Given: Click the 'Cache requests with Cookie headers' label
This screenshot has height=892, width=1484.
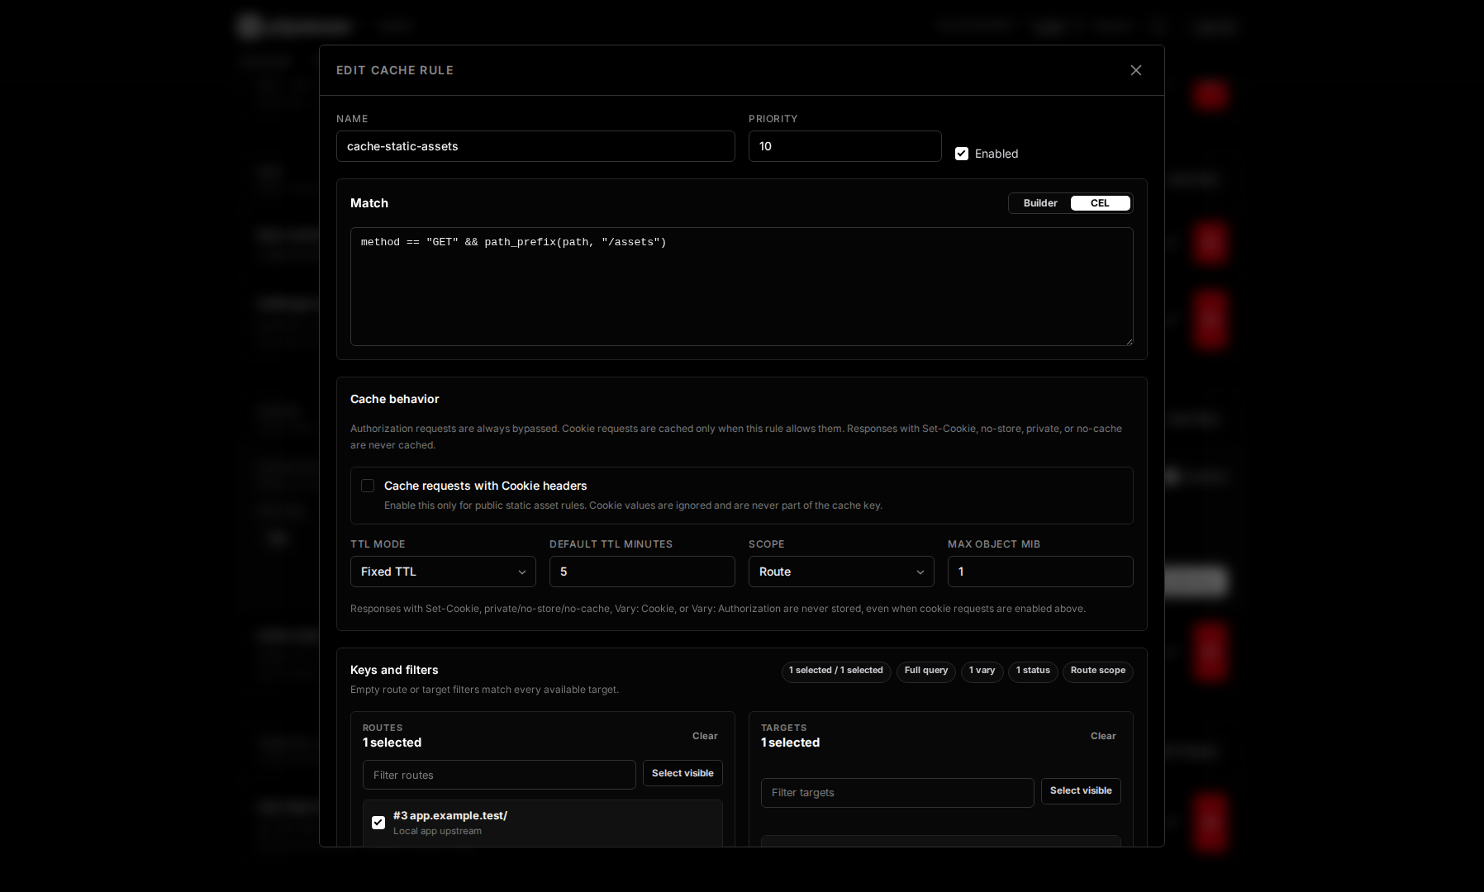Looking at the screenshot, I should coord(485,486).
